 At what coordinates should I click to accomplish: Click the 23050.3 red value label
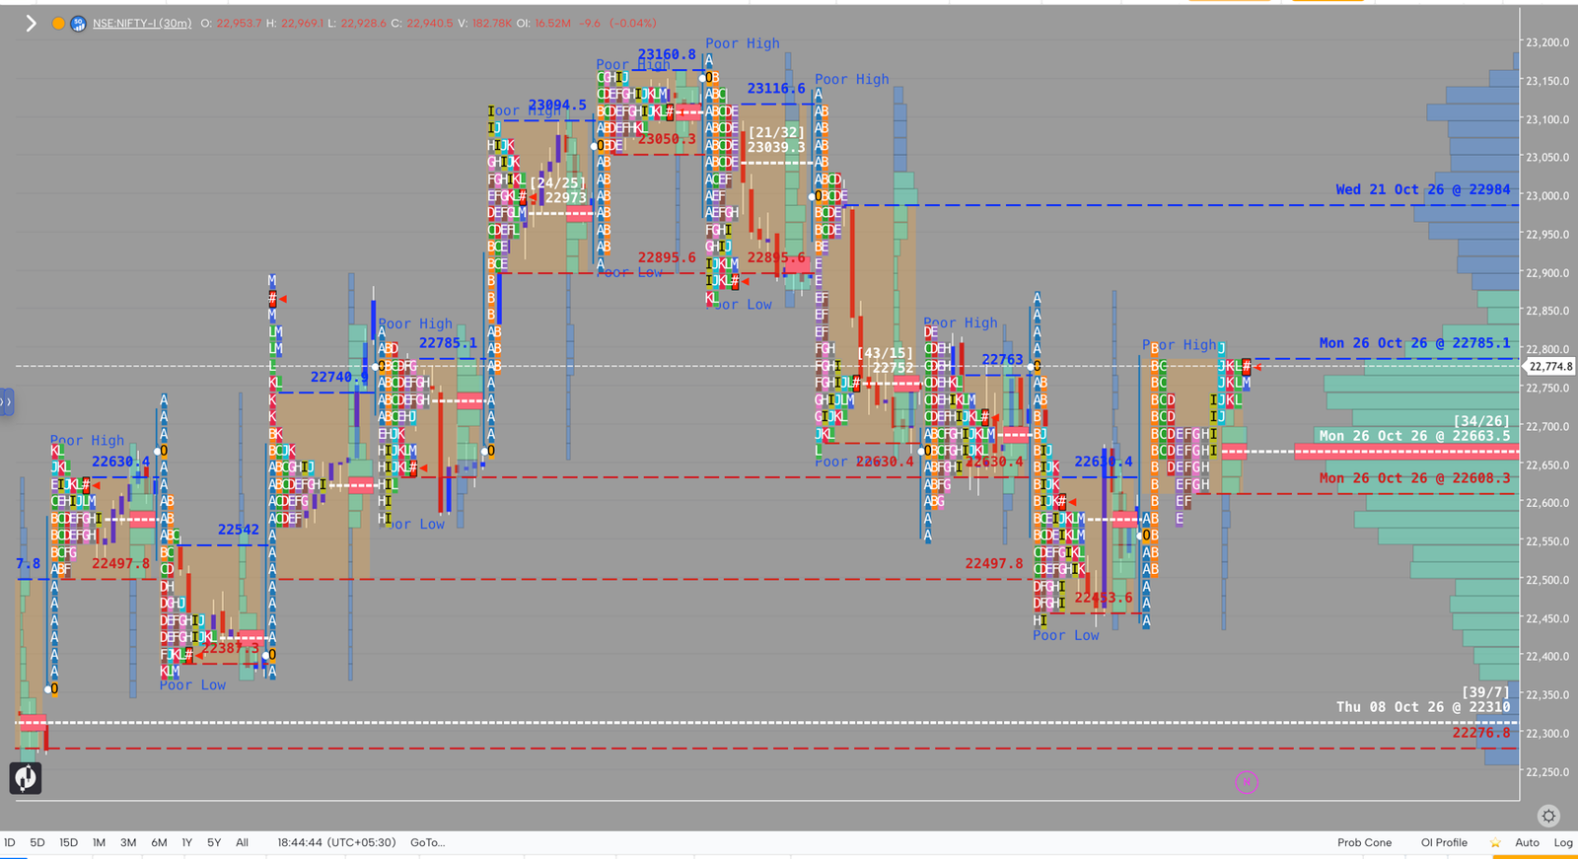pos(667,140)
